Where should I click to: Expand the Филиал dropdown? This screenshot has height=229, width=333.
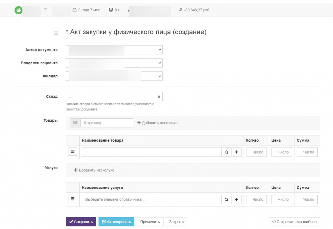[x=114, y=76]
